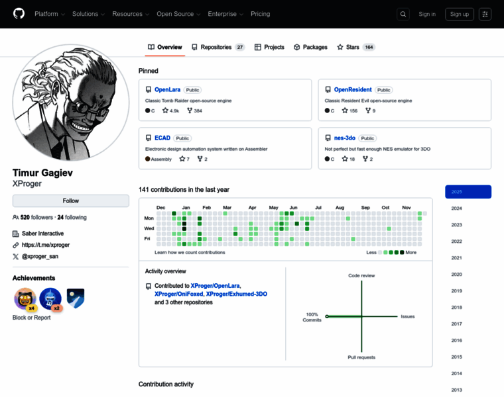Screen dimensions: 504x397
Task: Follow Timur Gagiev
Action: [71, 200]
